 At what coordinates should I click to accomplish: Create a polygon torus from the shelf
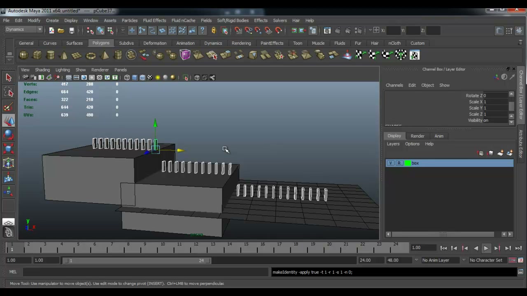tap(91, 55)
